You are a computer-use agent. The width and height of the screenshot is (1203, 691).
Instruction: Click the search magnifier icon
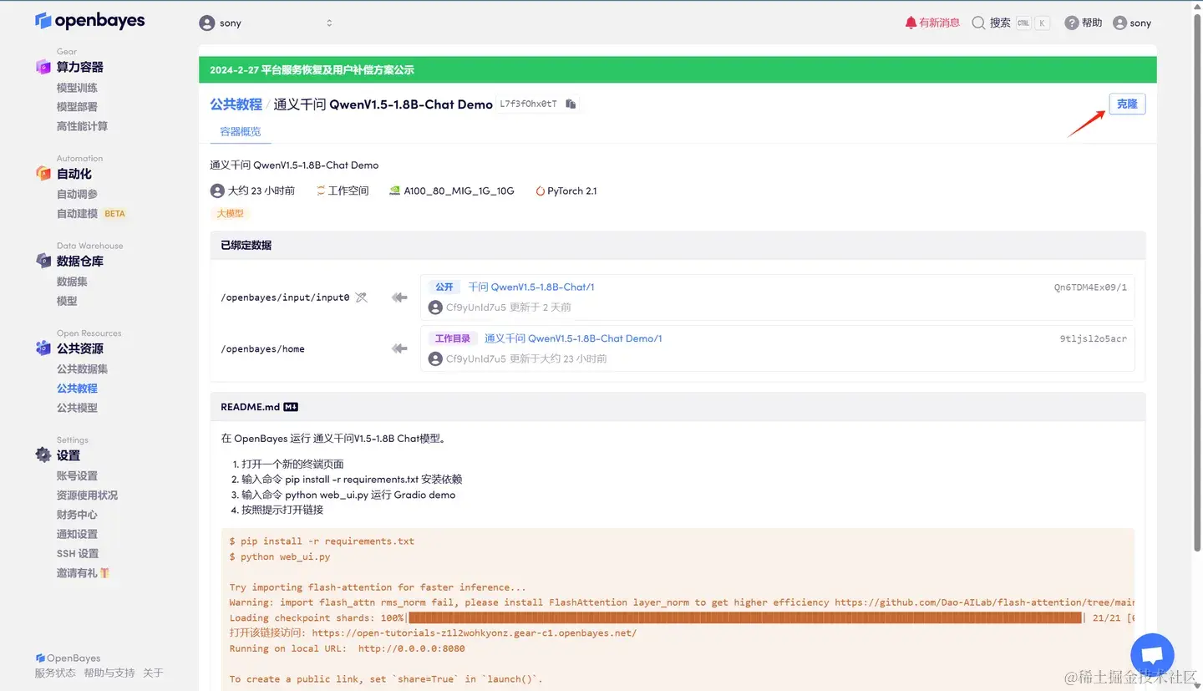click(978, 23)
